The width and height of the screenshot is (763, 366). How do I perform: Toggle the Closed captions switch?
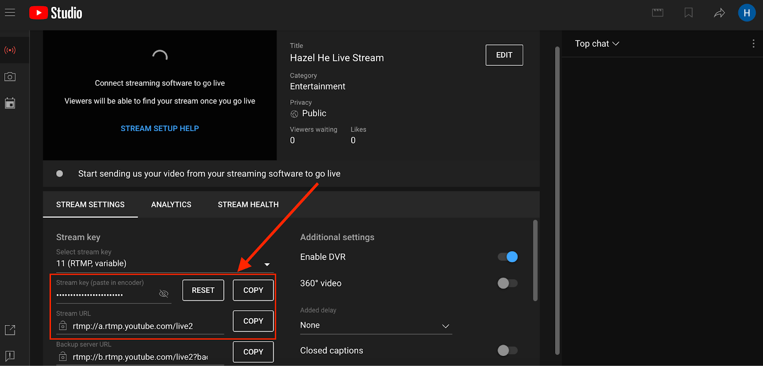coord(507,351)
